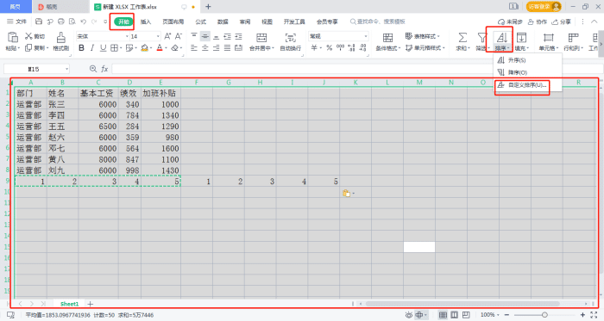Decrease font size with the A- icon
604x321 pixels.
(x=178, y=36)
